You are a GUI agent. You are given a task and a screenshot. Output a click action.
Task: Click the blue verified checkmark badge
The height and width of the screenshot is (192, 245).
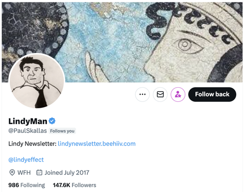52,121
